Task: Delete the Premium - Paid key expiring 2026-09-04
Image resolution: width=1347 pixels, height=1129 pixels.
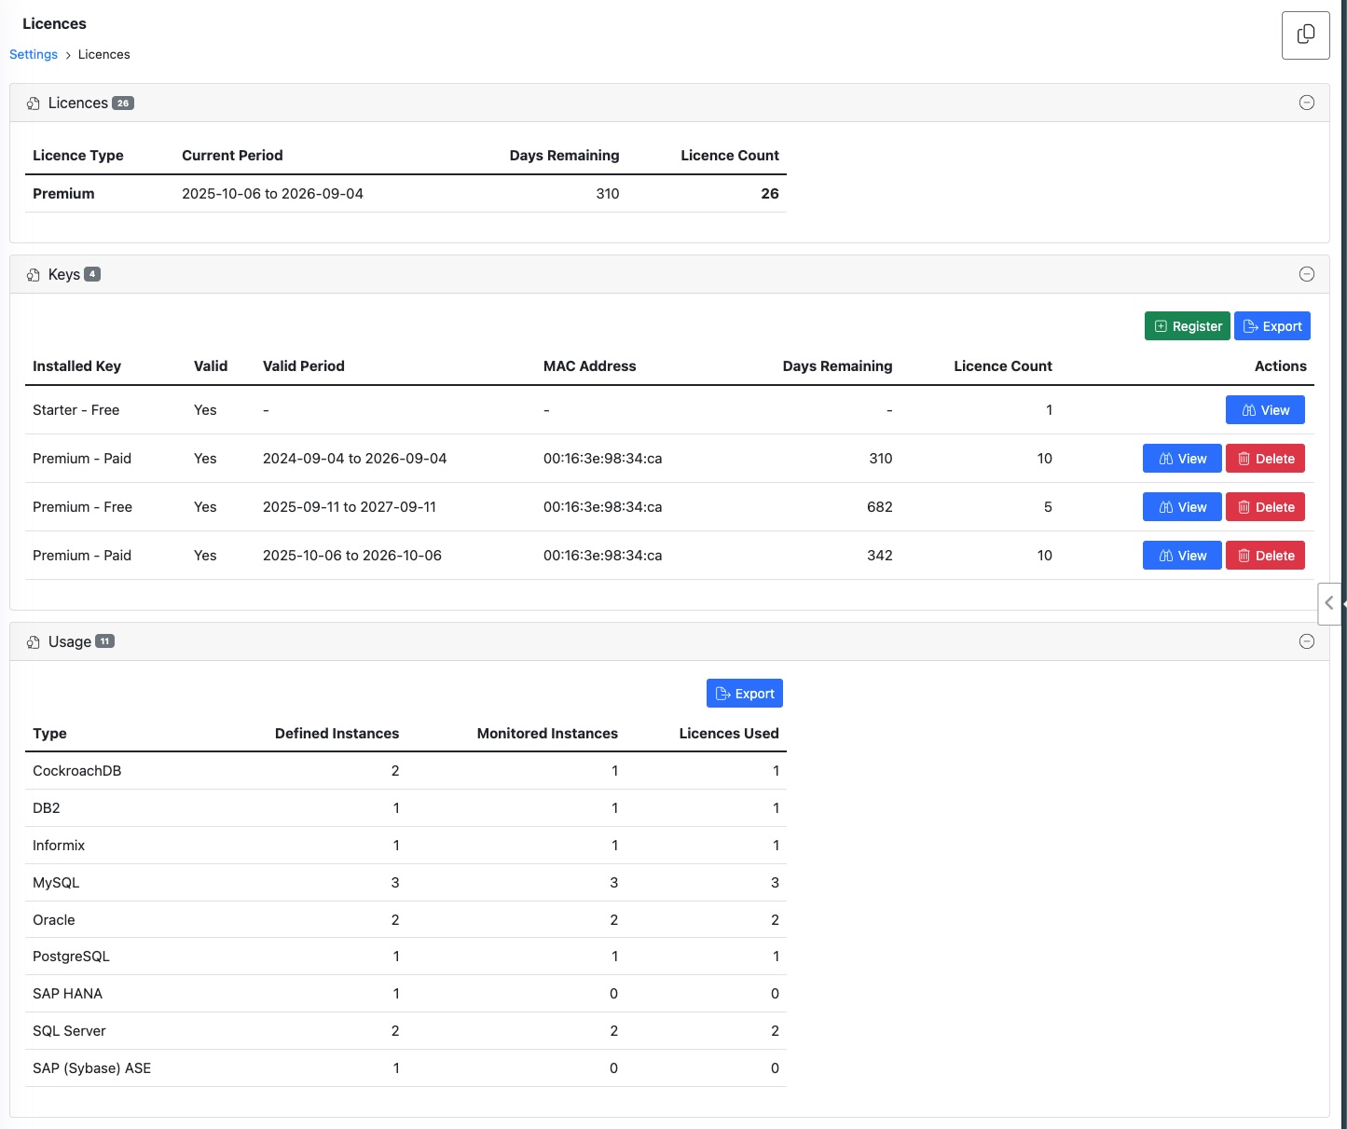Action: point(1265,459)
